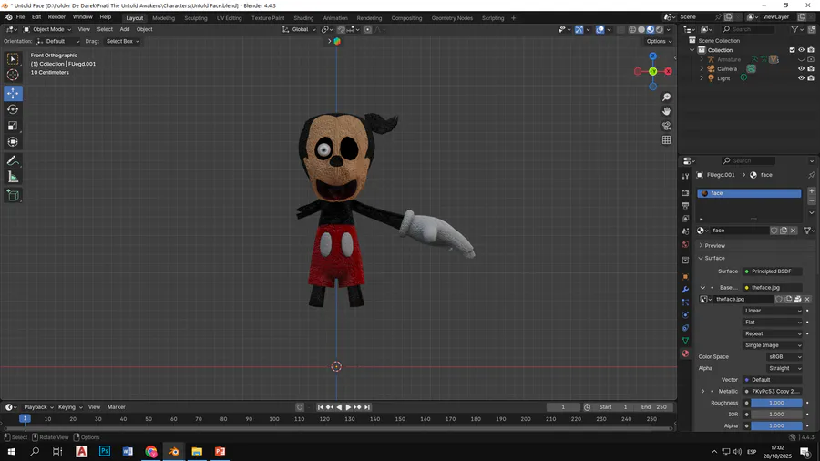The image size is (820, 461).
Task: Select the Move tool in the left toolbar
Action: tap(13, 93)
